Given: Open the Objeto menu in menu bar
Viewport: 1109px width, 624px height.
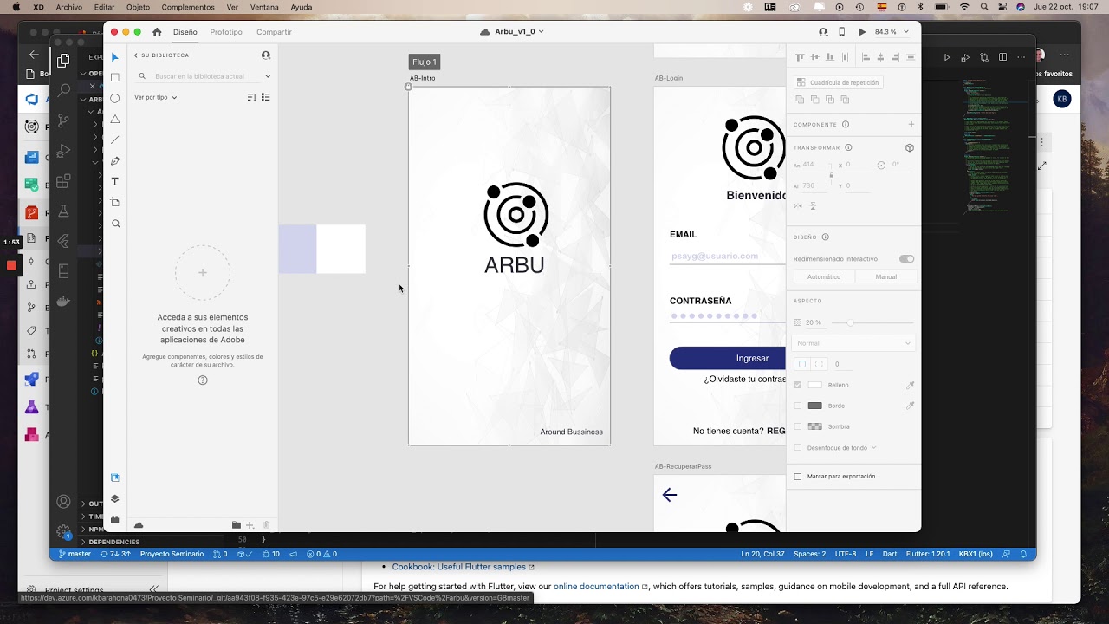Looking at the screenshot, I should click(138, 7).
